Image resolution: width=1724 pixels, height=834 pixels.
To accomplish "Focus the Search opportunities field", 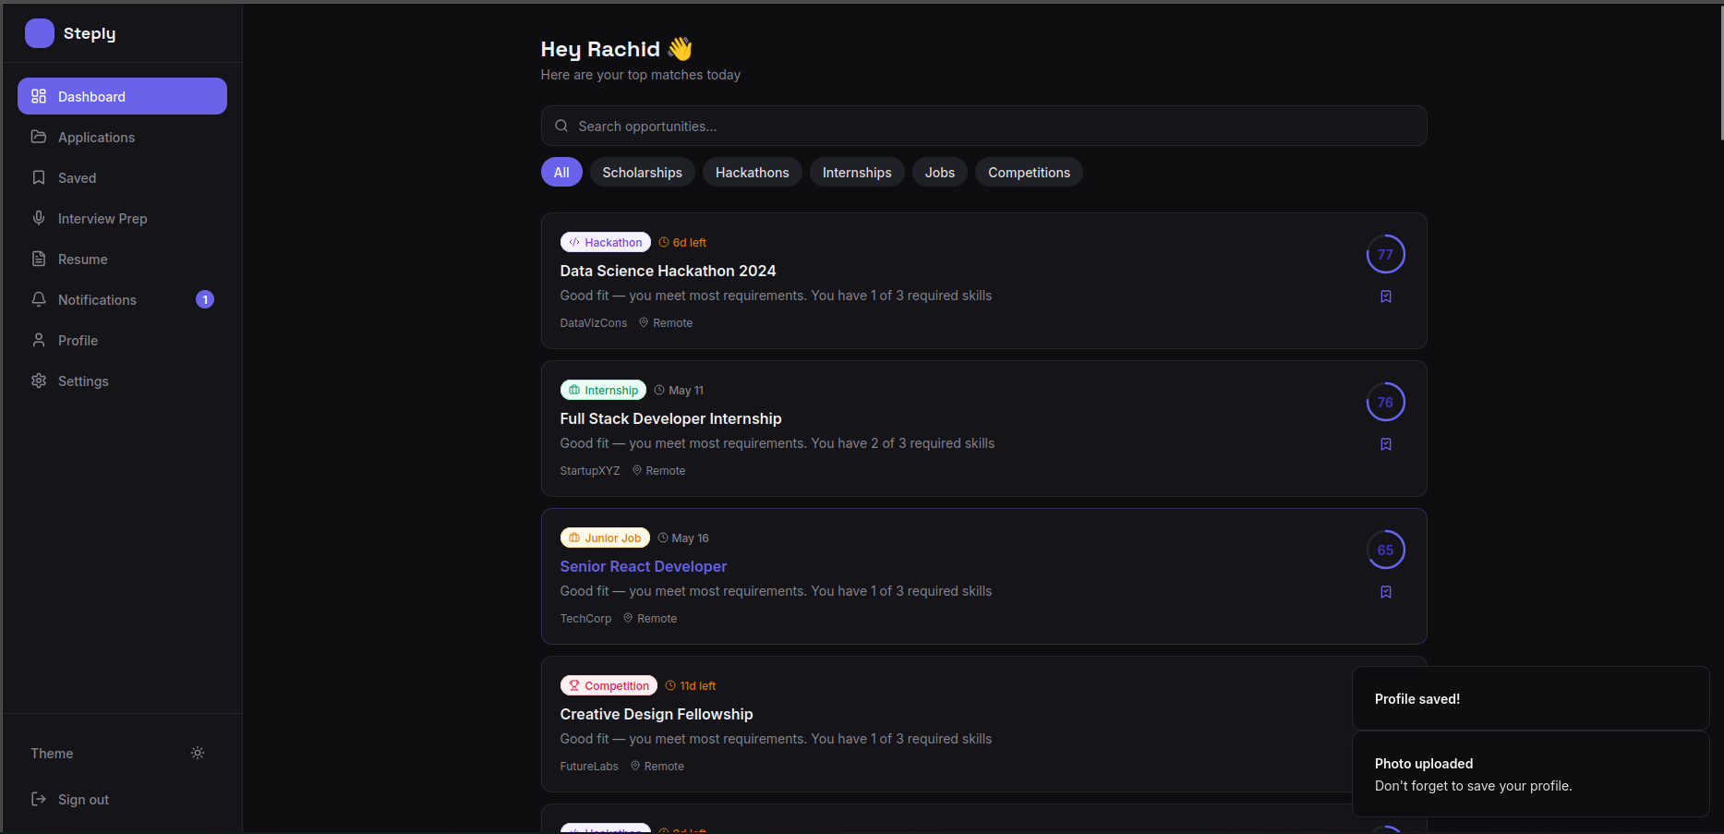I will pyautogui.click(x=983, y=126).
